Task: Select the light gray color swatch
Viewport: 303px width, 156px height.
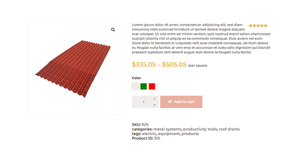Action: [x=135, y=86]
